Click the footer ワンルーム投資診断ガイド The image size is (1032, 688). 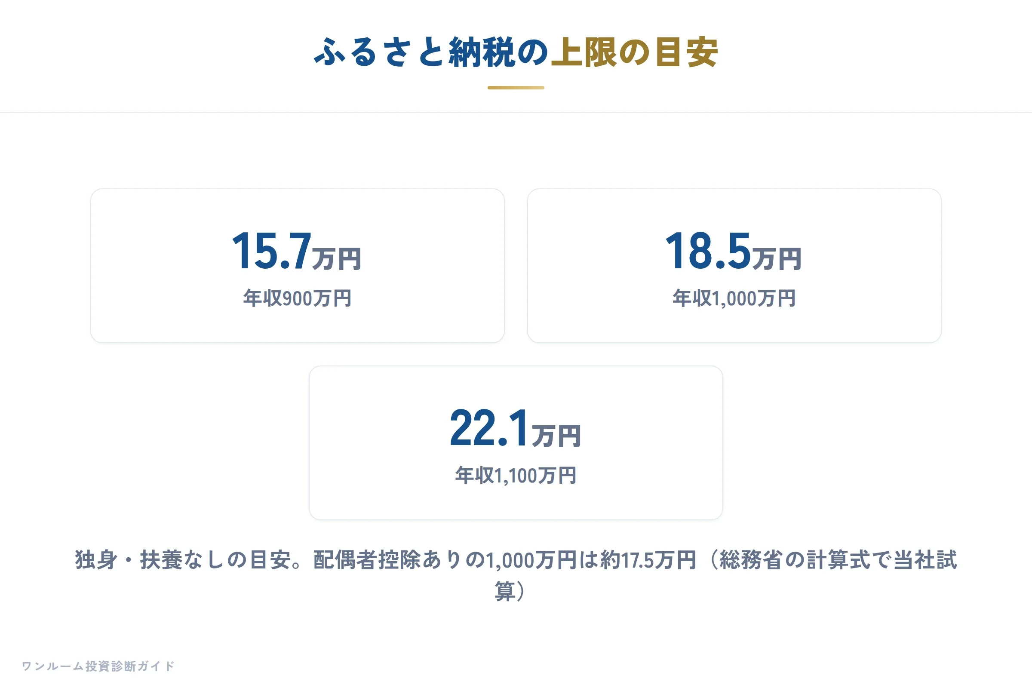98,666
